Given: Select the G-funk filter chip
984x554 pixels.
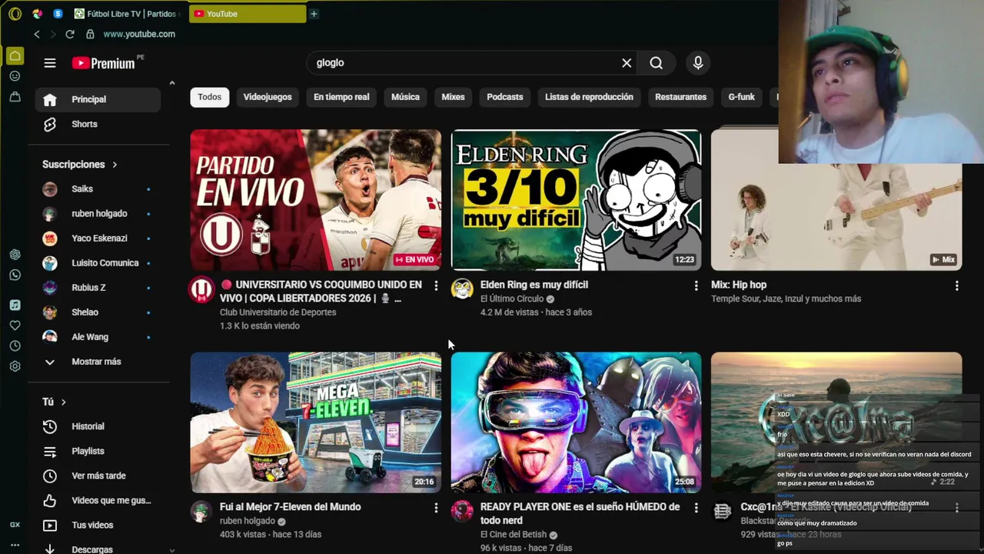Looking at the screenshot, I should tap(741, 97).
